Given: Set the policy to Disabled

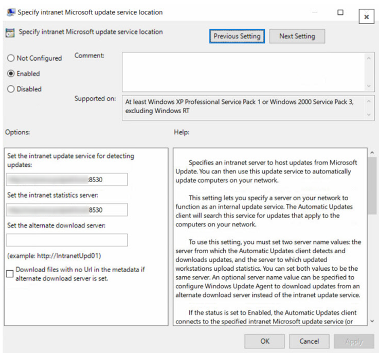Looking at the screenshot, I should click(11, 89).
